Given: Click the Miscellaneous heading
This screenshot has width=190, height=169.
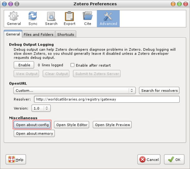Looking at the screenshot, I should click(23, 118).
